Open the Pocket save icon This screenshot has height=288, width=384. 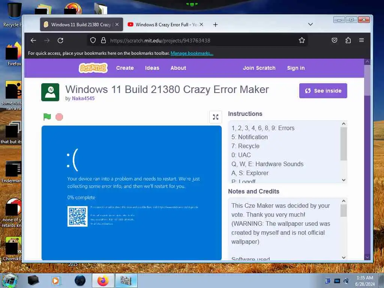pos(334,40)
